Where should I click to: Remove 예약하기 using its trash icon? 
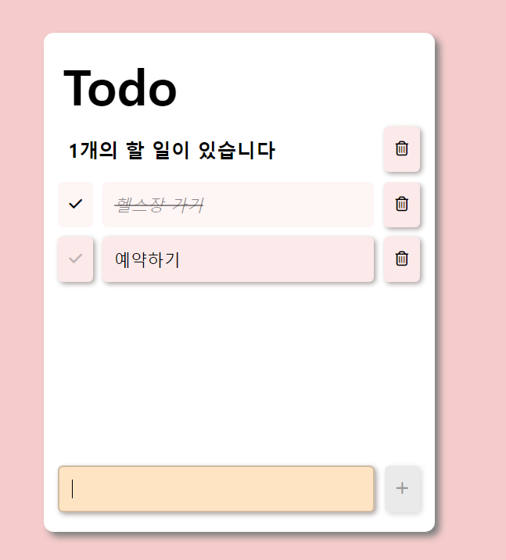[401, 259]
